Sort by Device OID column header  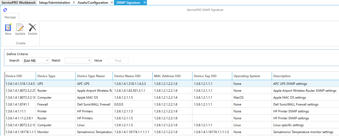pos(20,76)
